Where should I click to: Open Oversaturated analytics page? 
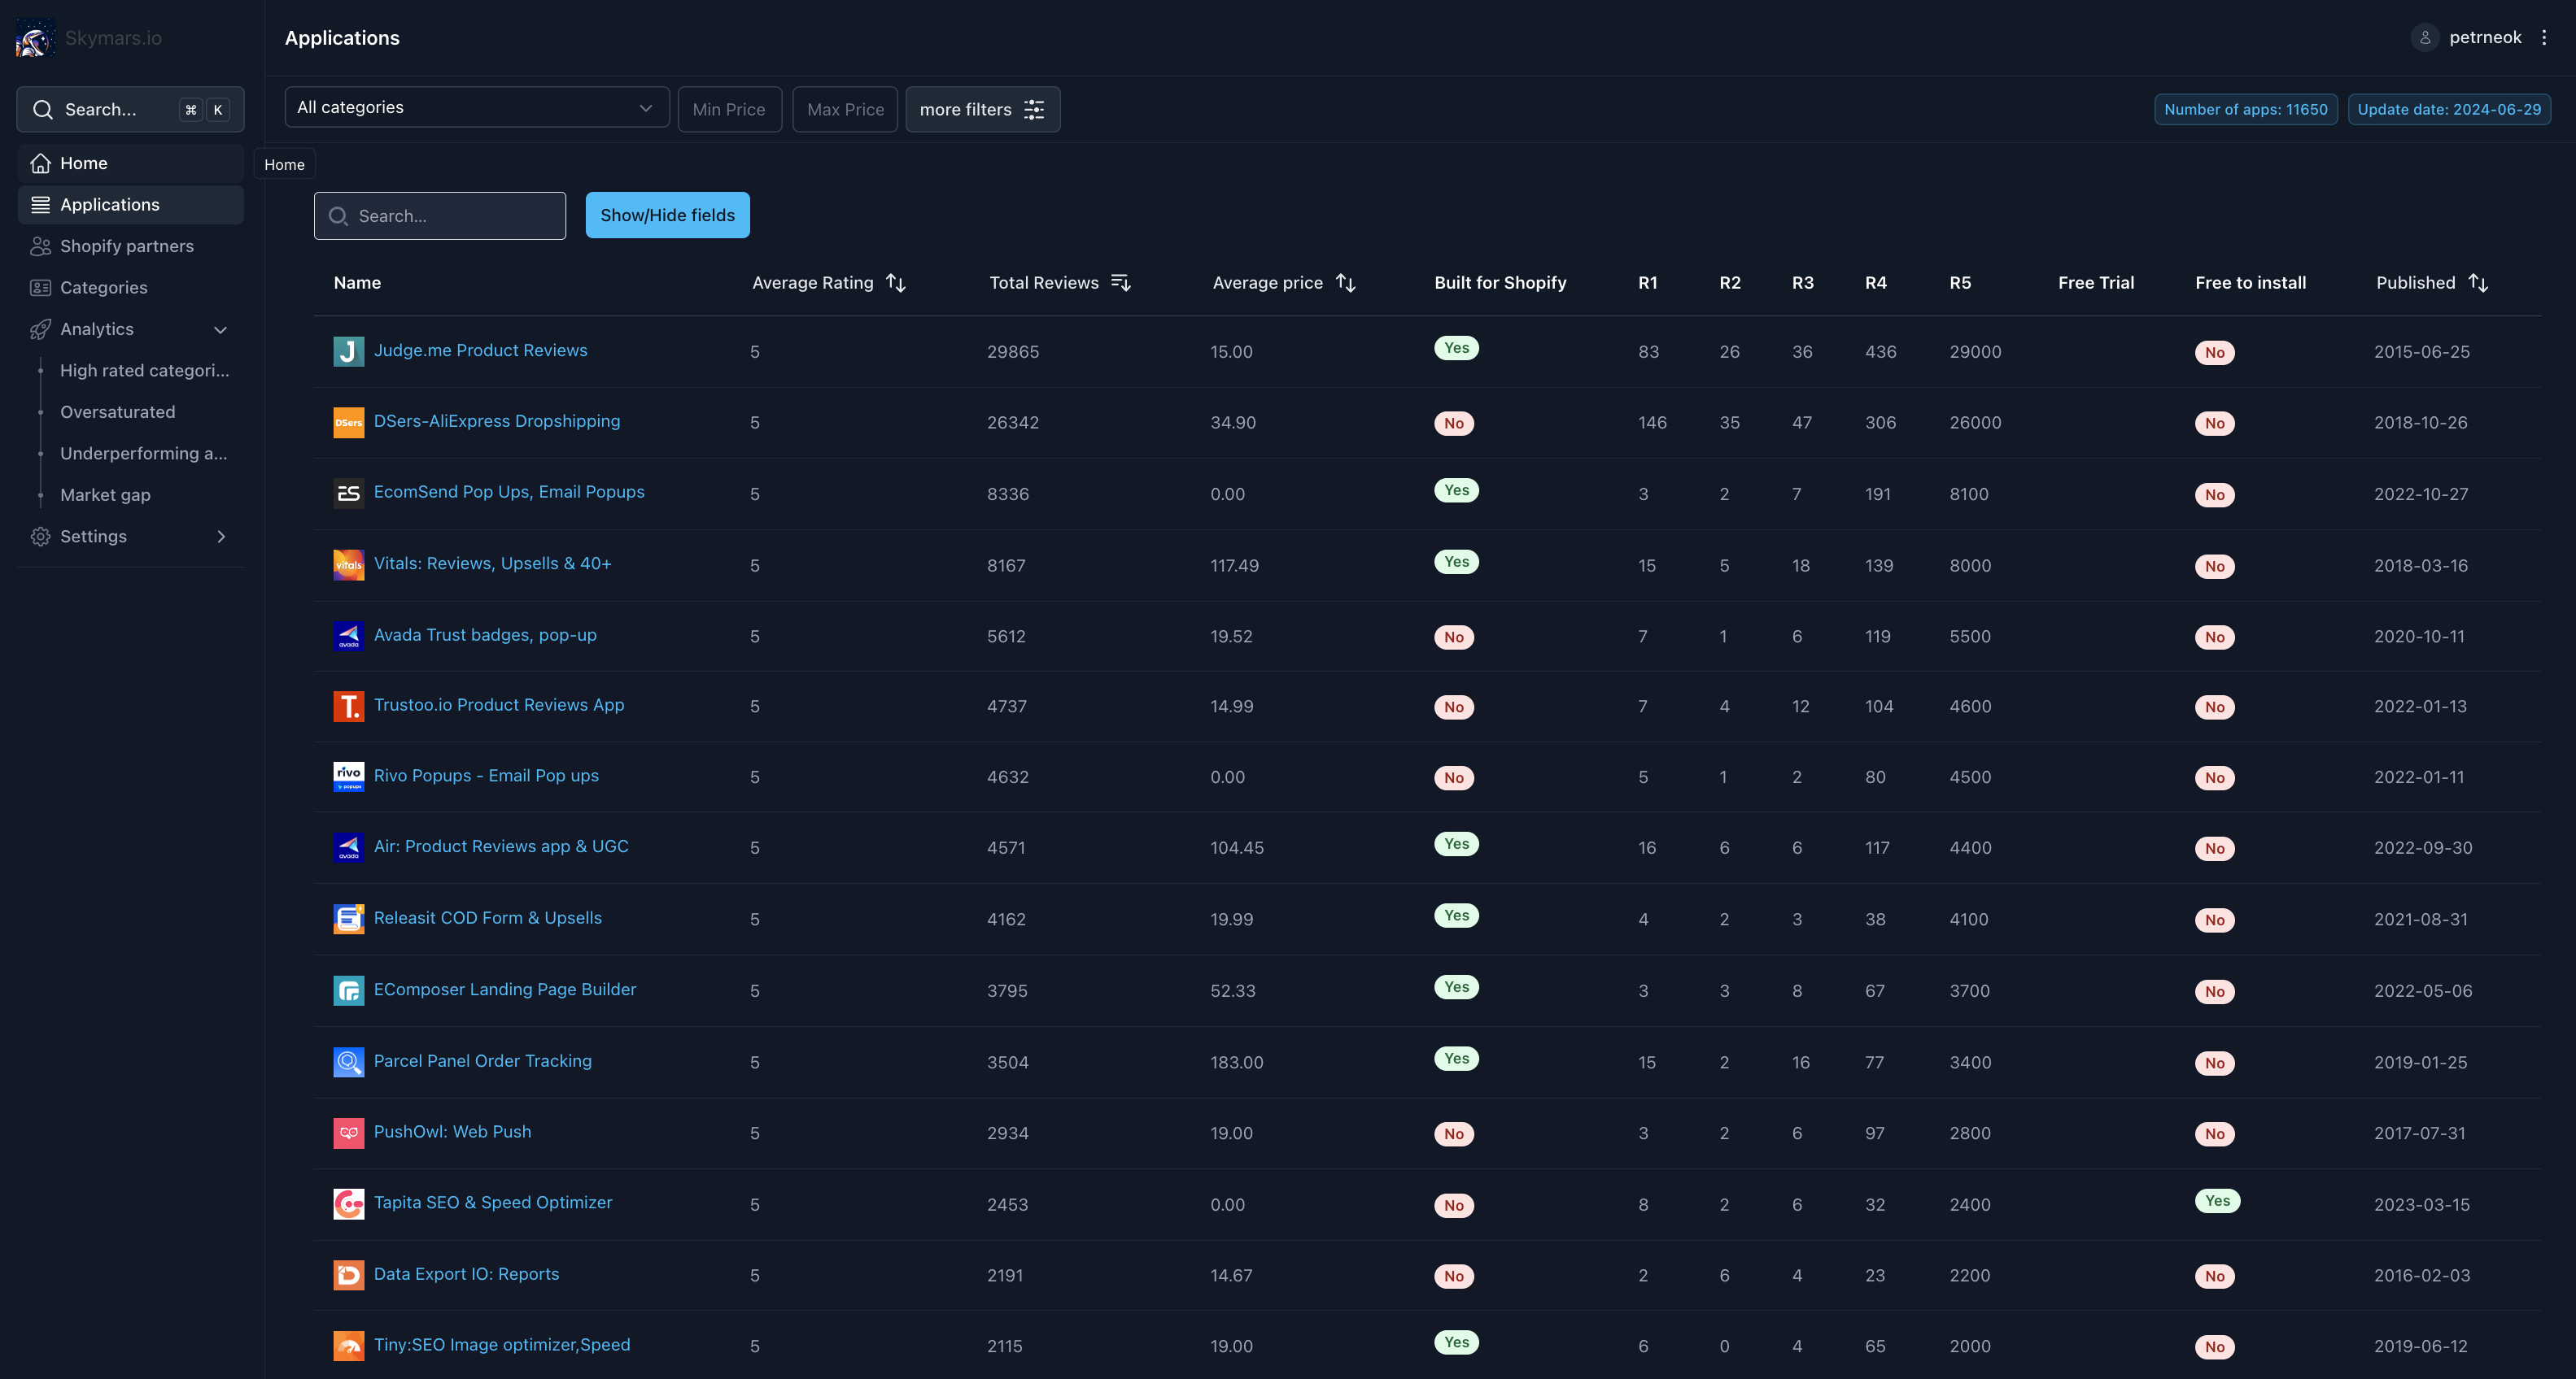click(117, 411)
